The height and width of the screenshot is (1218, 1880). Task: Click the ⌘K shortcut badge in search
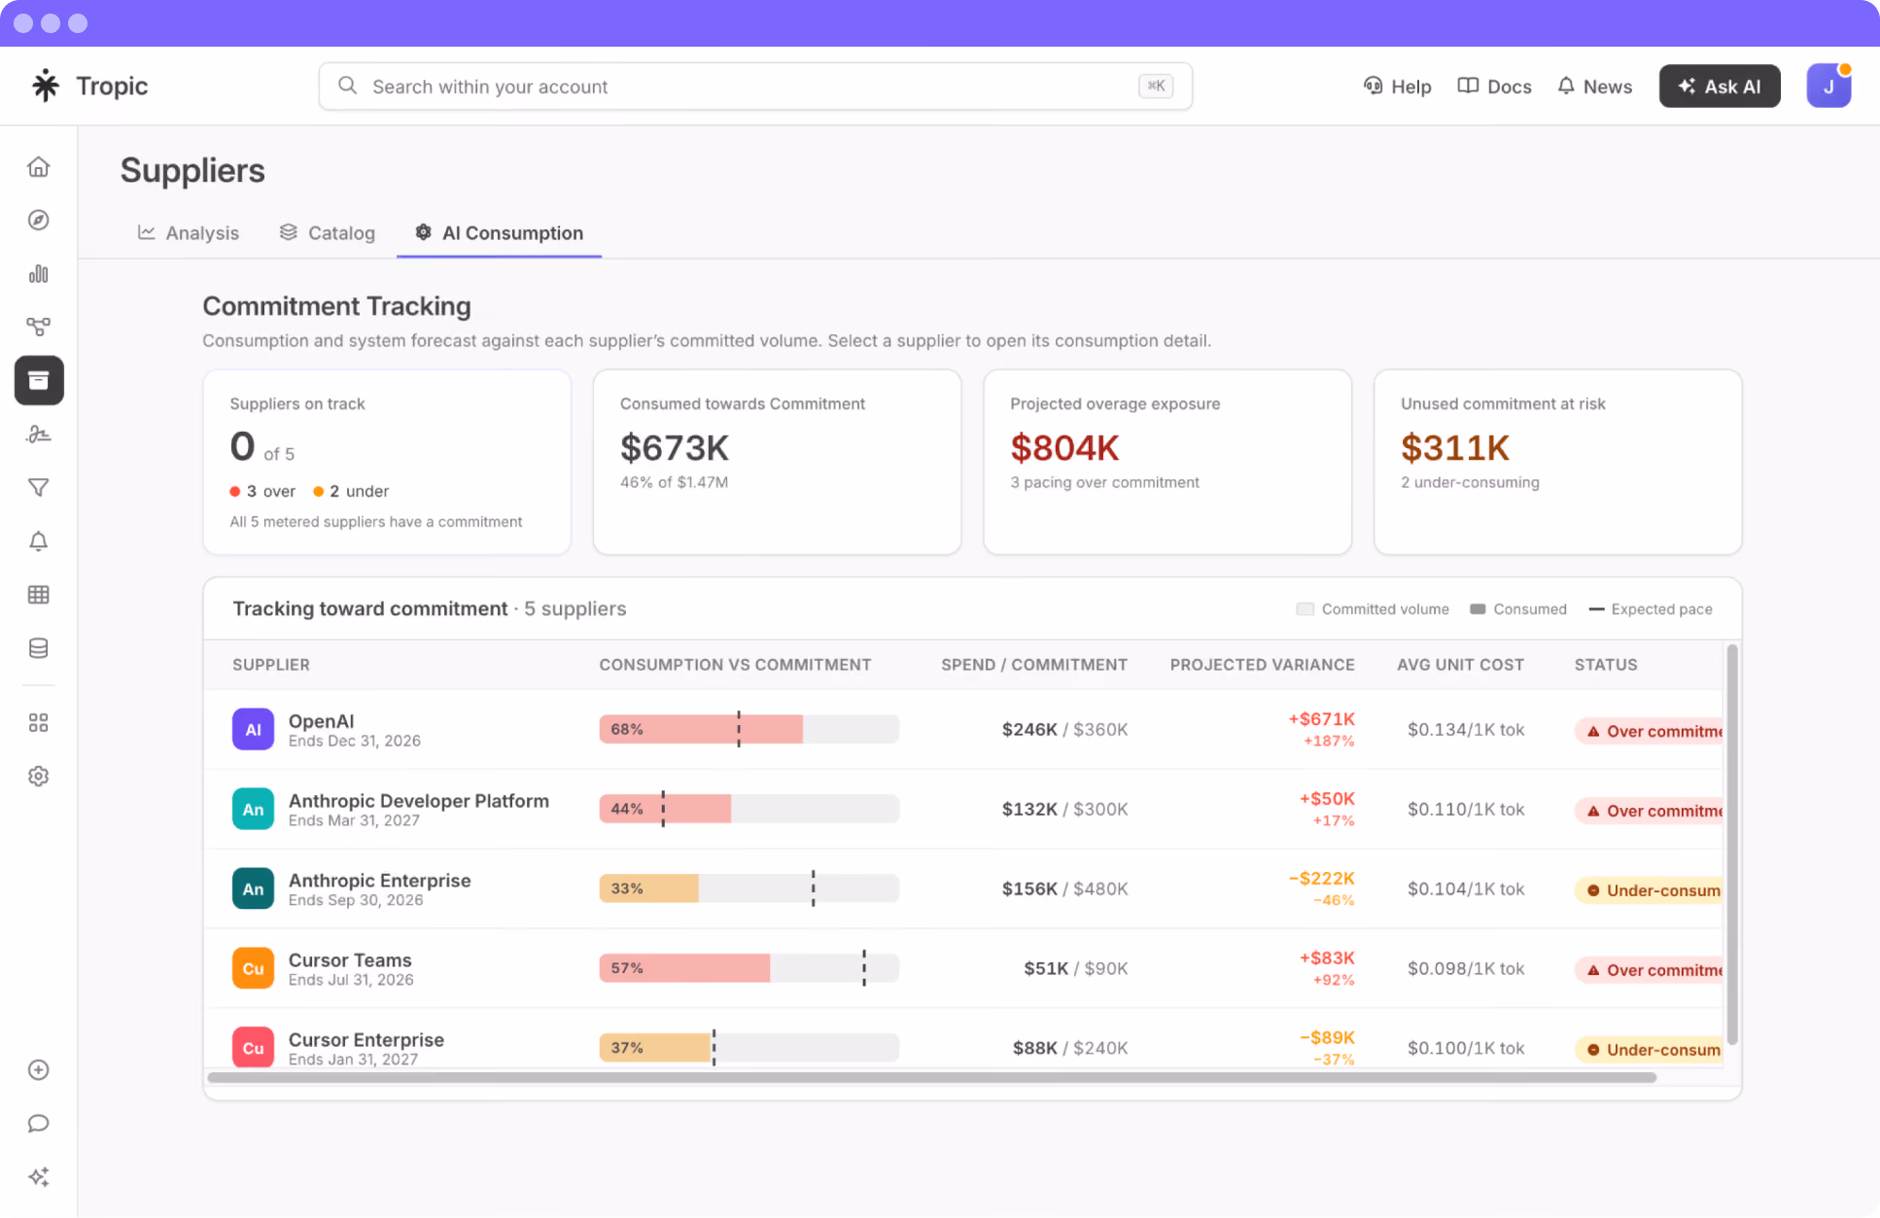click(1156, 86)
